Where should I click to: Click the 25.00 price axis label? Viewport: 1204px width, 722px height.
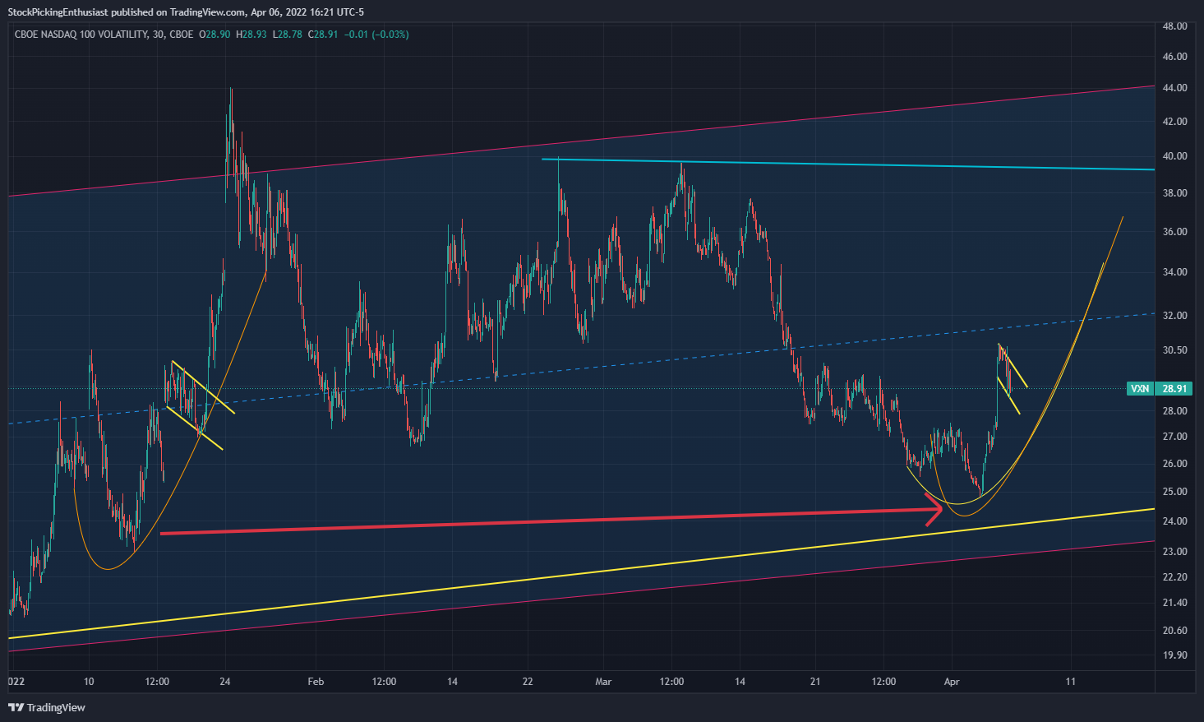[1175, 492]
